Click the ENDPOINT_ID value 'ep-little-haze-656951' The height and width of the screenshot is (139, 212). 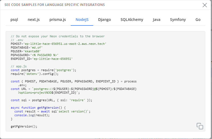52,59
